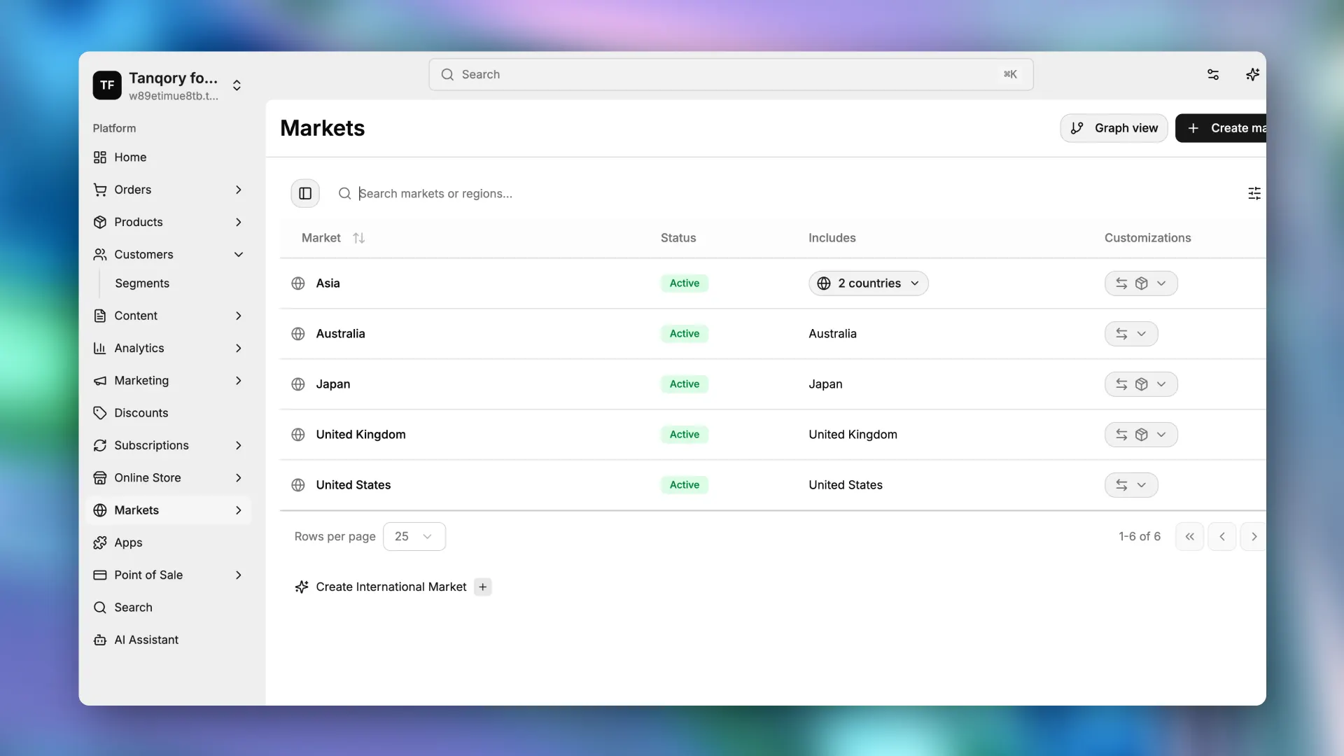Open Search in the sidebar
The height and width of the screenshot is (756, 1344).
tap(169, 608)
